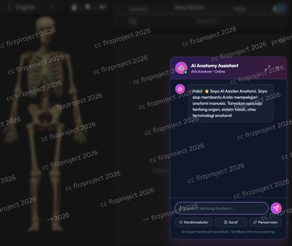Select the Saraf quick suggestion chip

(x=231, y=222)
